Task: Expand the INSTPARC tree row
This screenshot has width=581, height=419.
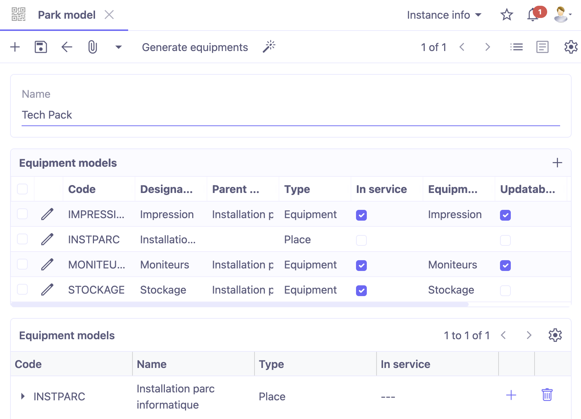Action: [x=23, y=396]
